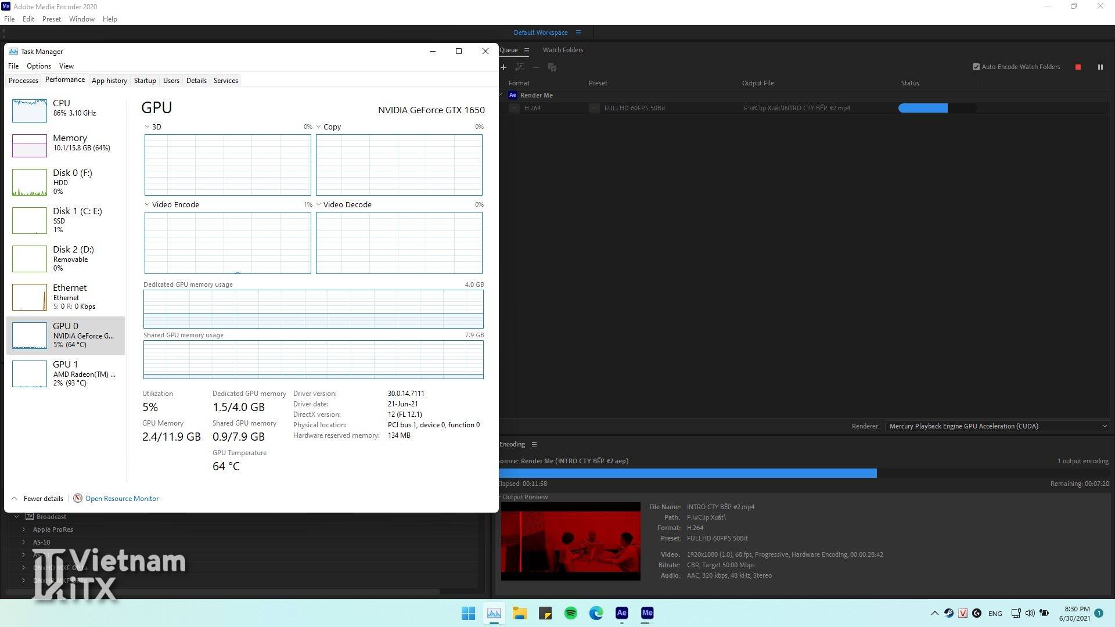Click the Default Workspace menu icon

tap(578, 33)
